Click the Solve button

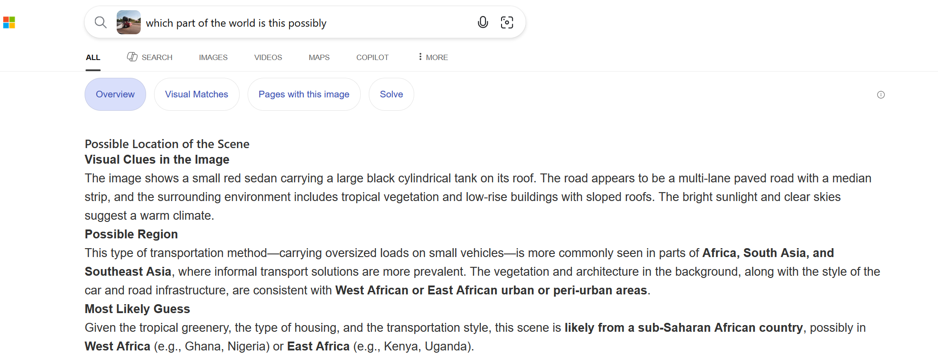click(391, 94)
